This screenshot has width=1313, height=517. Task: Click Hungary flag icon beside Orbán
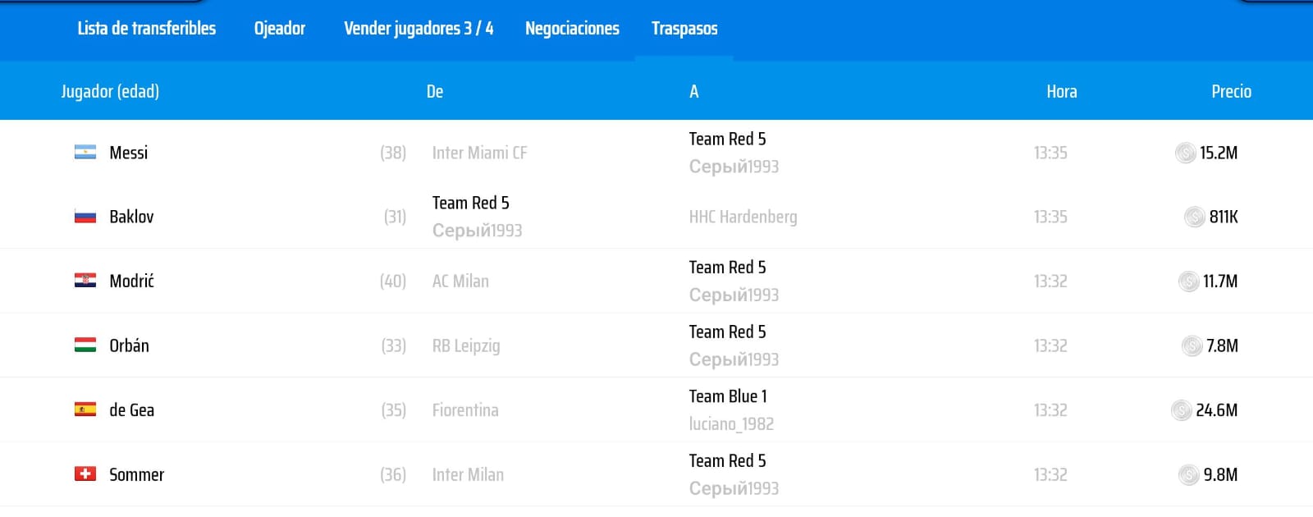coord(85,345)
